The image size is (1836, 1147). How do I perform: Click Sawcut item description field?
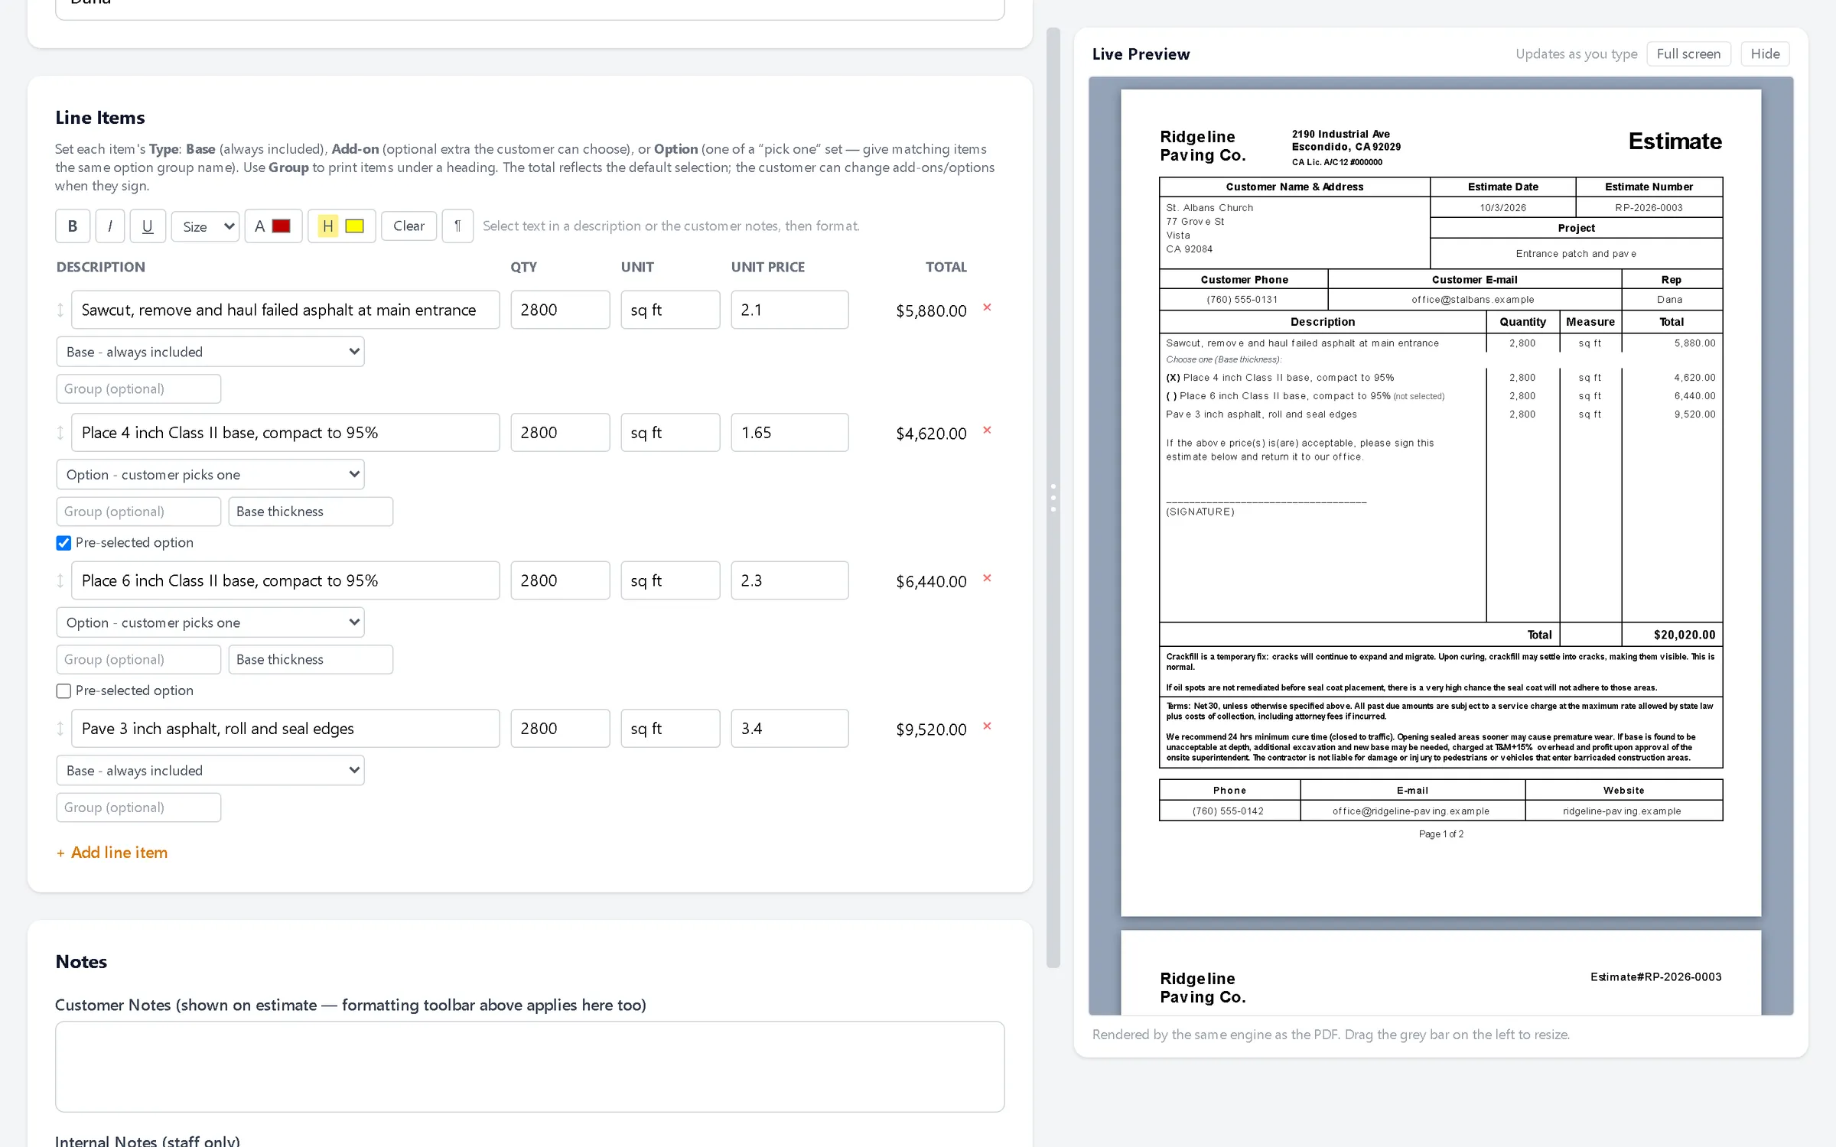click(x=285, y=310)
